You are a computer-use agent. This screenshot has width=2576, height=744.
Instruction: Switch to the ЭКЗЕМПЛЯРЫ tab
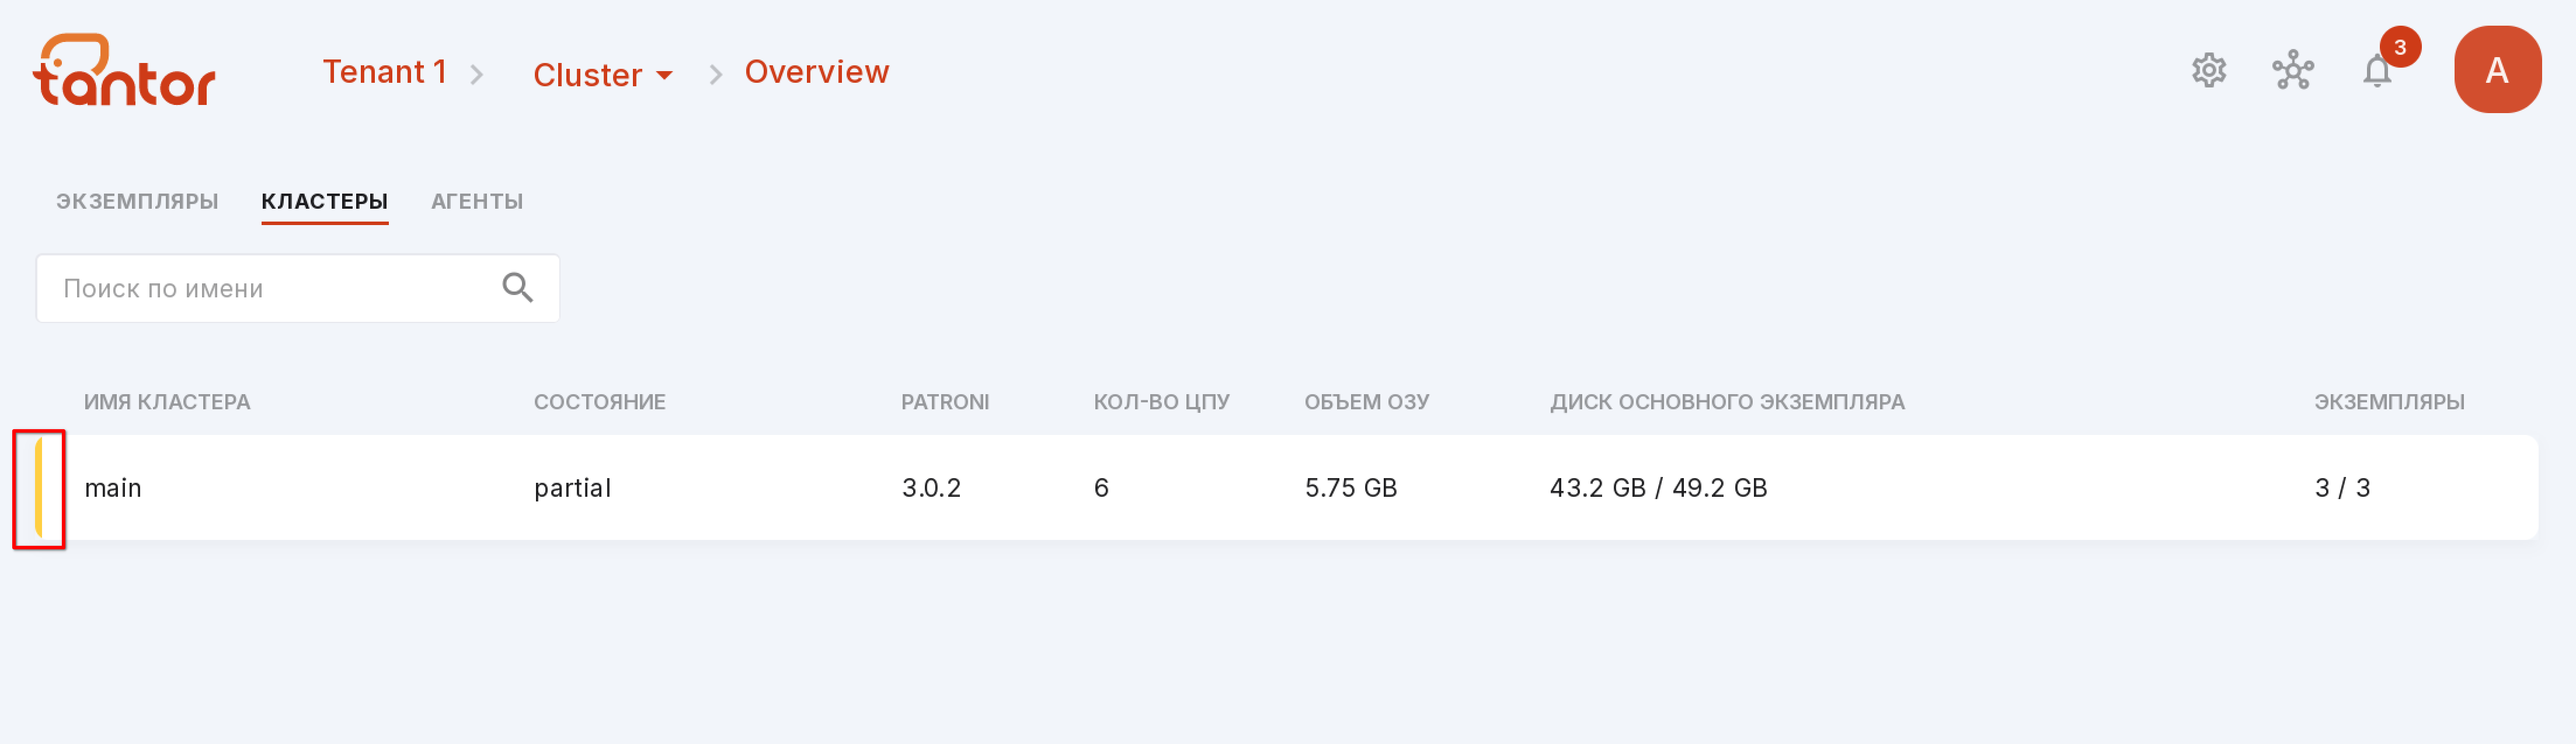tap(137, 201)
